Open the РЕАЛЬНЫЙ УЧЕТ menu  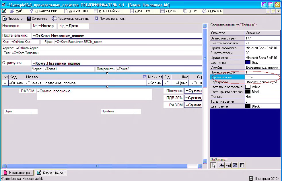pos(108,11)
